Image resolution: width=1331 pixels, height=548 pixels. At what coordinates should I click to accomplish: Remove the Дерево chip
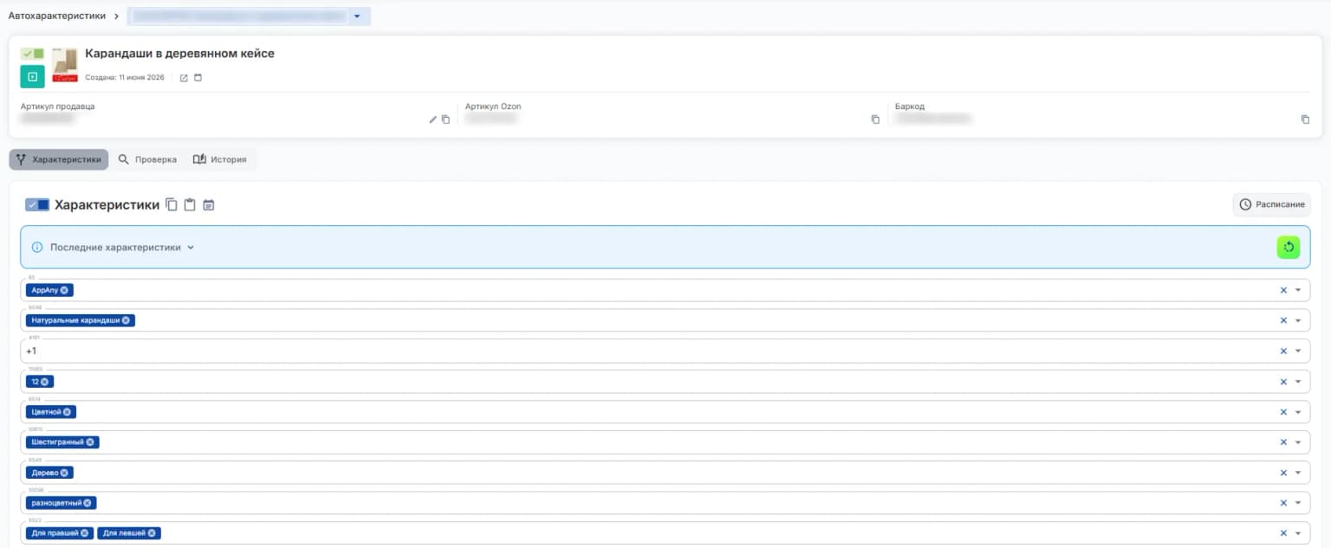[x=64, y=473]
